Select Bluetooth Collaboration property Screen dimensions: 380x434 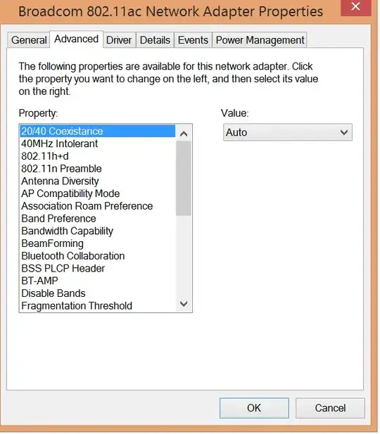98,256
